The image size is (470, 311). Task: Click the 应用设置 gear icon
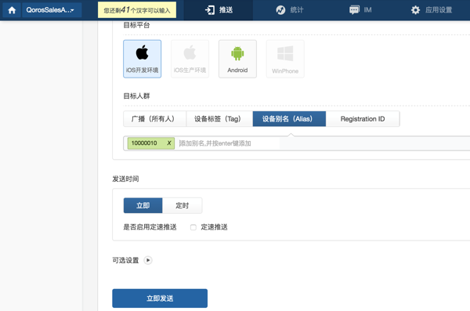(x=415, y=10)
